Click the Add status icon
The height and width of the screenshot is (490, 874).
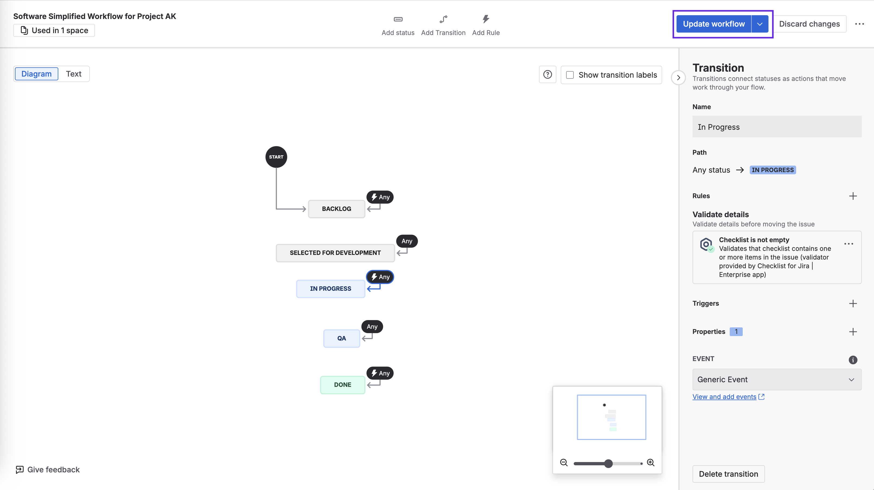[x=398, y=19]
